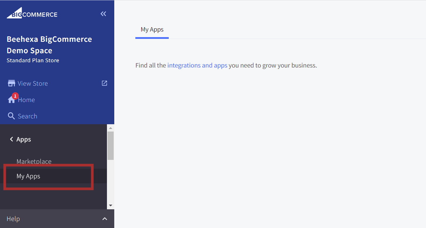The width and height of the screenshot is (426, 228).
Task: Click the red notification badge on Home
Action: click(15, 96)
